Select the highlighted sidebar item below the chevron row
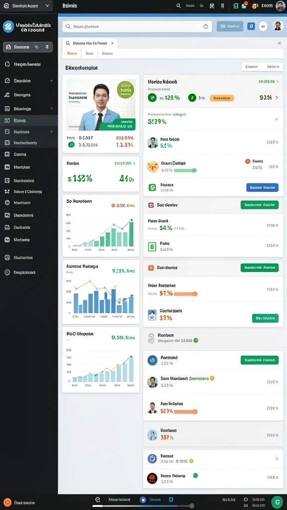The width and height of the screenshot is (287, 510). coord(28,121)
